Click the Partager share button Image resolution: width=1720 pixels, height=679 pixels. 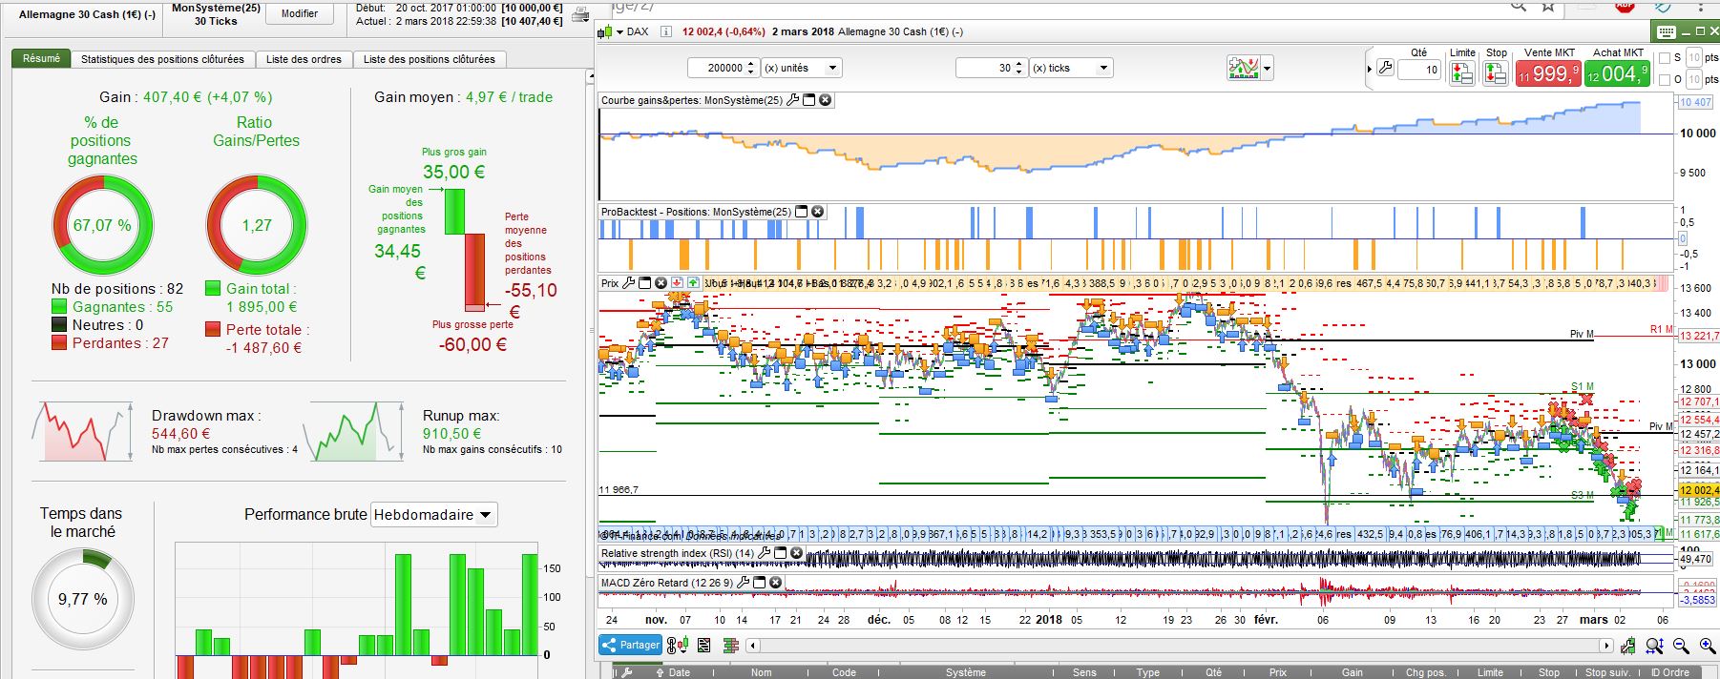point(630,646)
